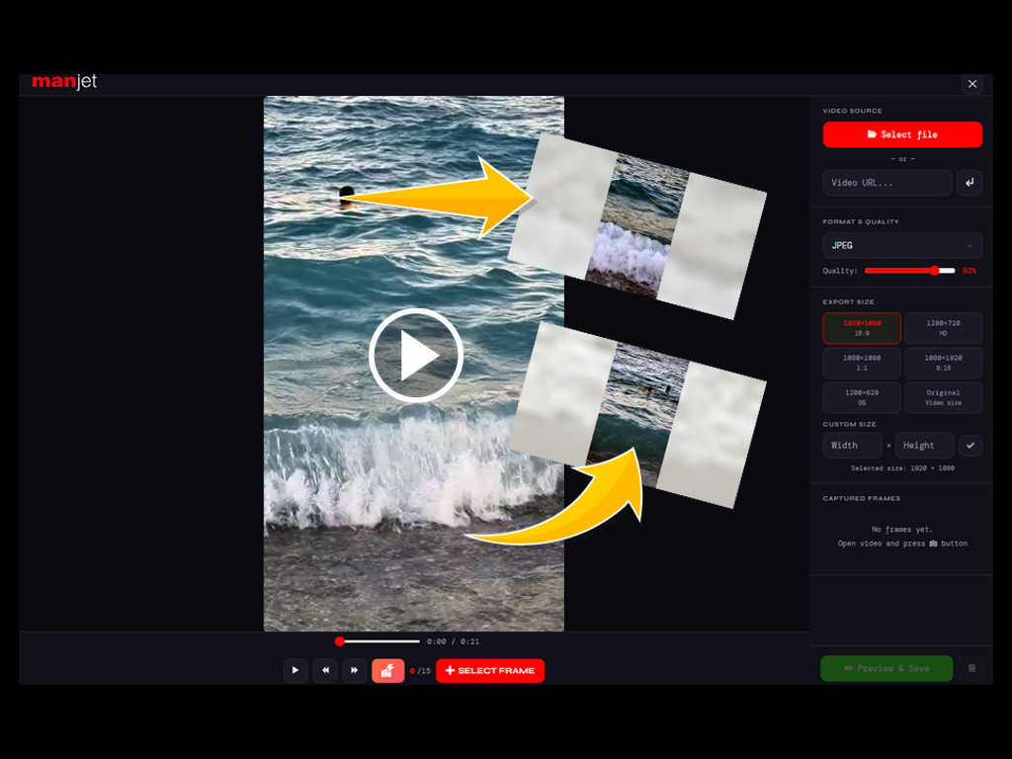Click the large play overlay on the video

pos(416,356)
